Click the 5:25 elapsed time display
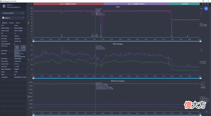The image size is (211, 116). 201,9
